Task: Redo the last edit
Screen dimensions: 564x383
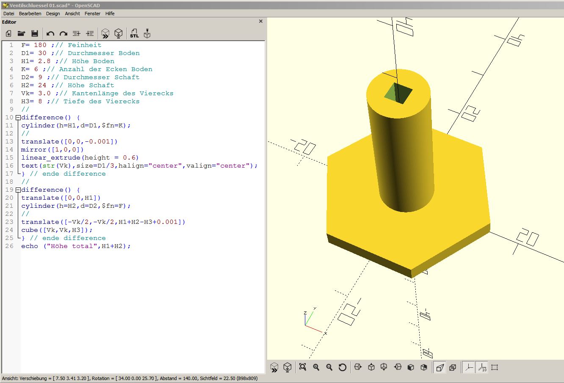Action: [x=64, y=33]
